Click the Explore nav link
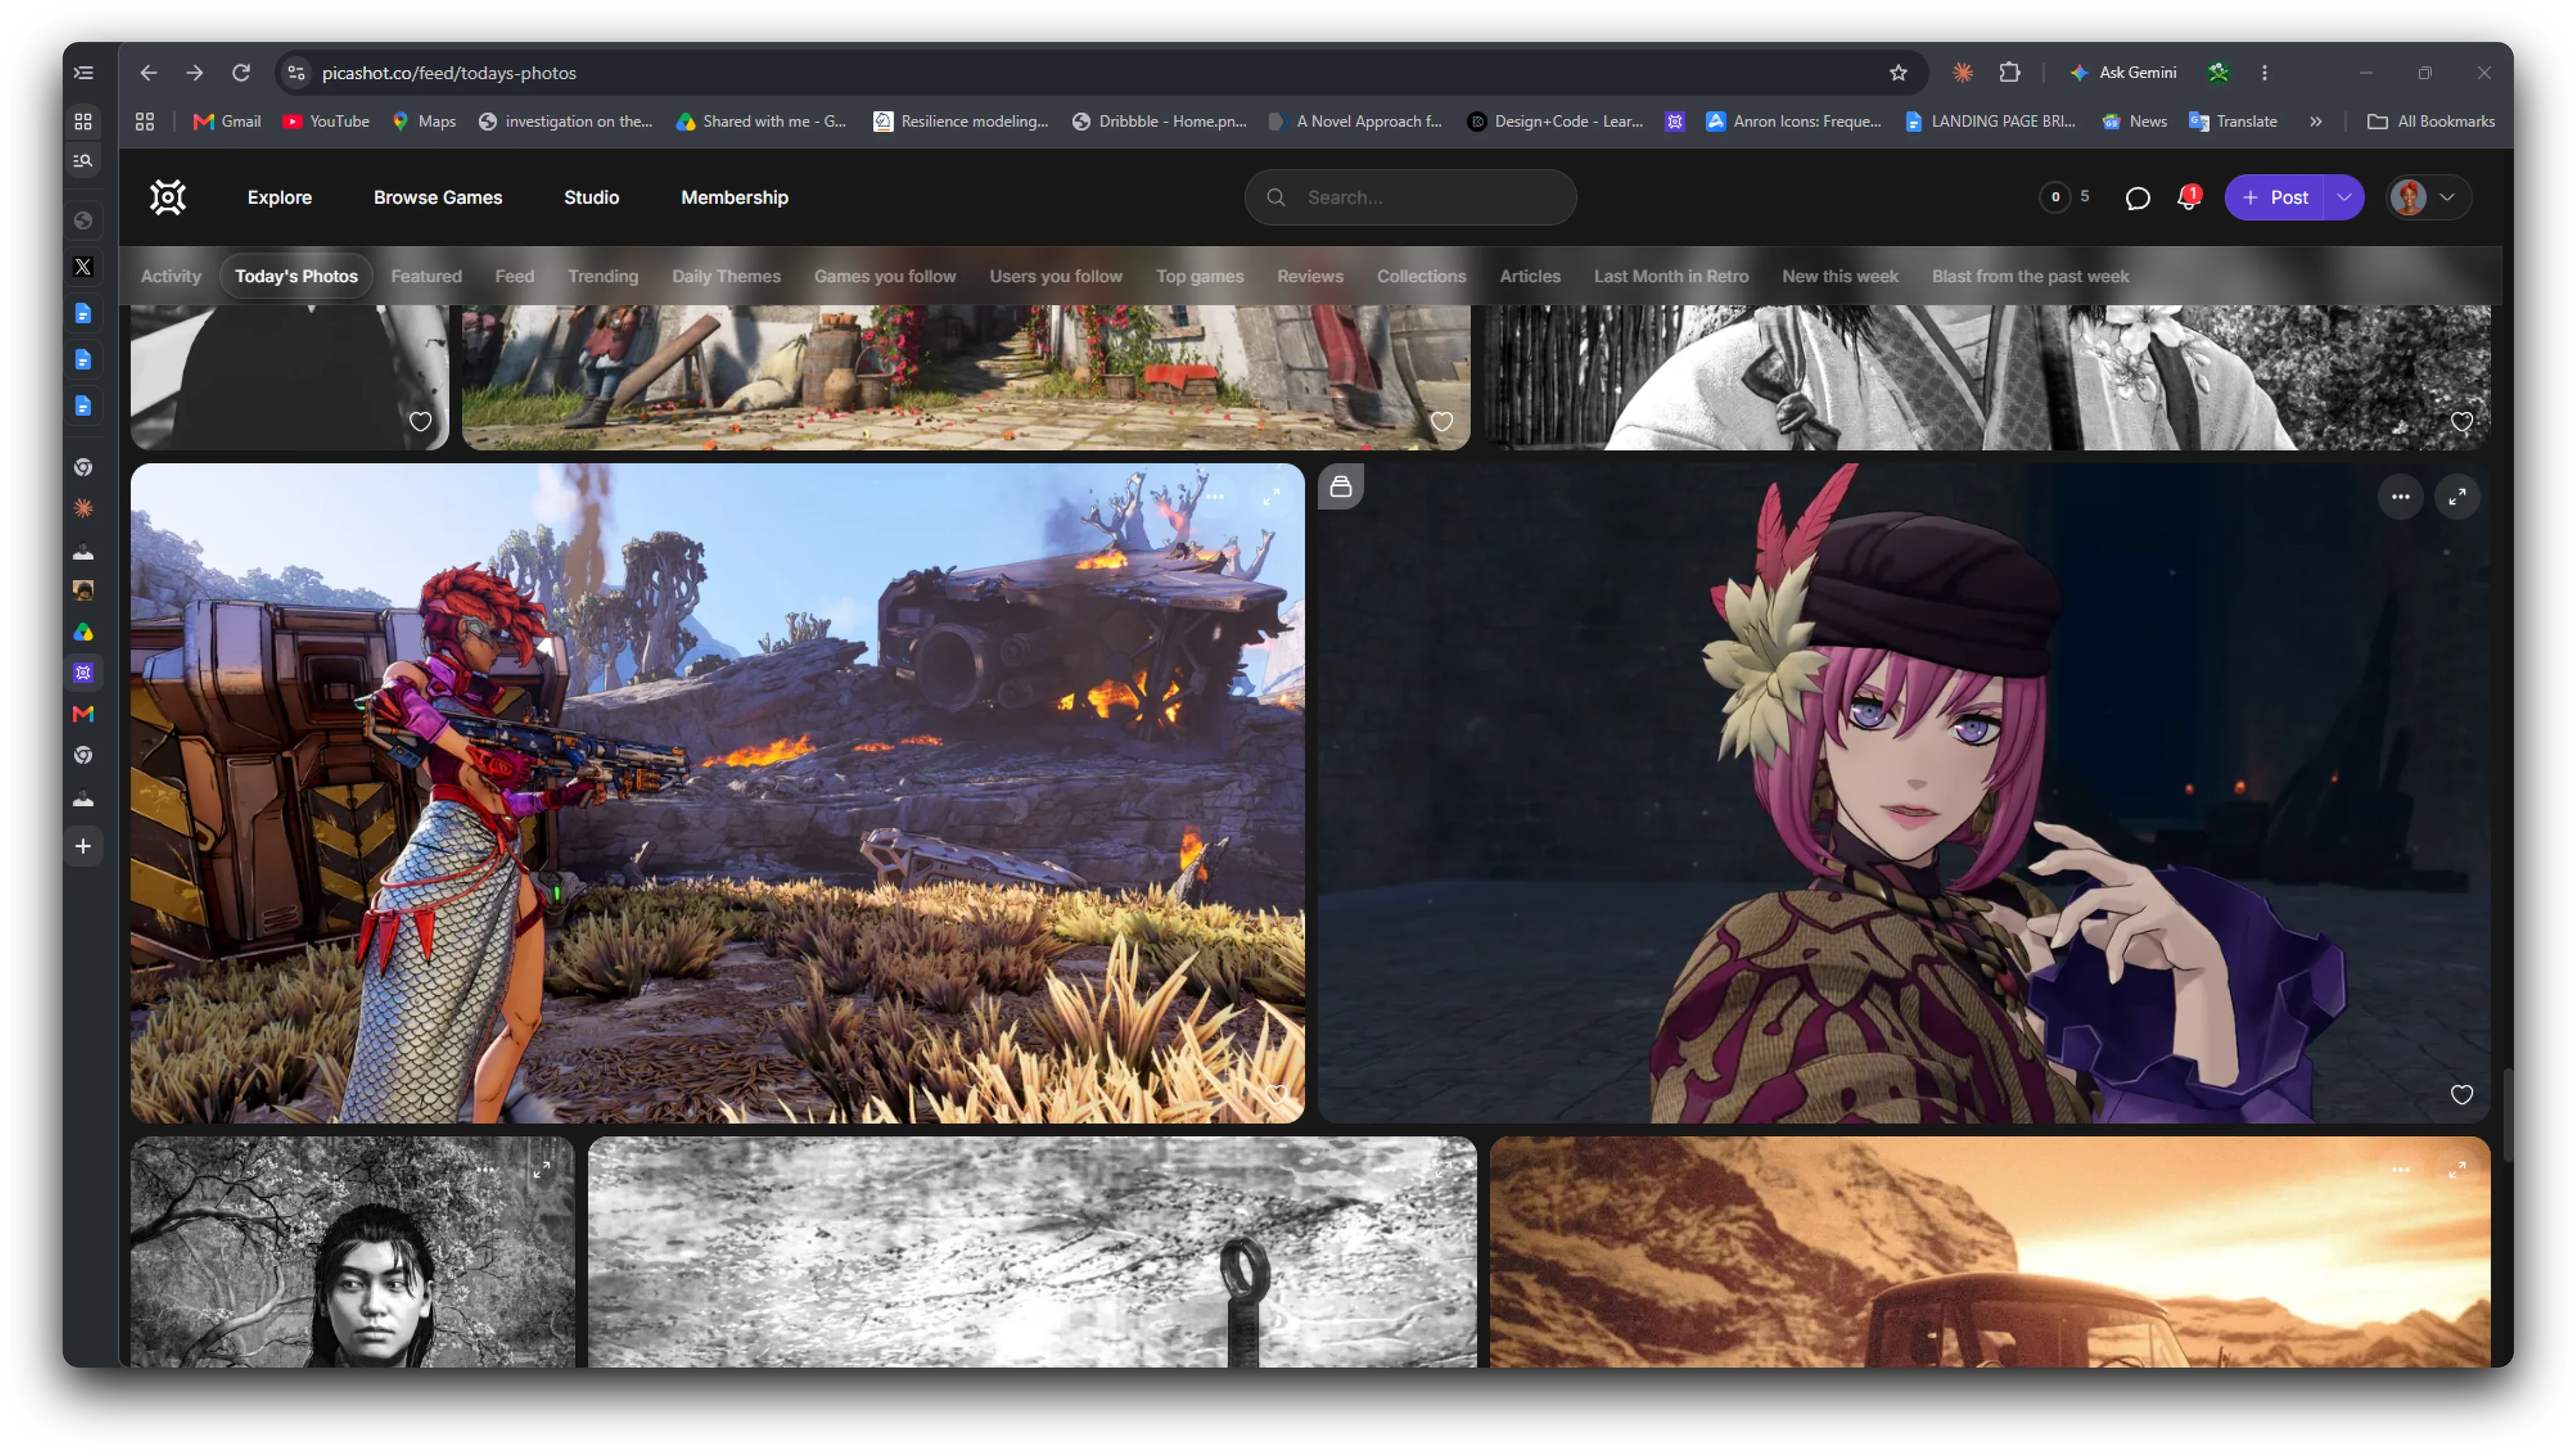Viewport: 2576px width, 1450px height. tap(280, 198)
